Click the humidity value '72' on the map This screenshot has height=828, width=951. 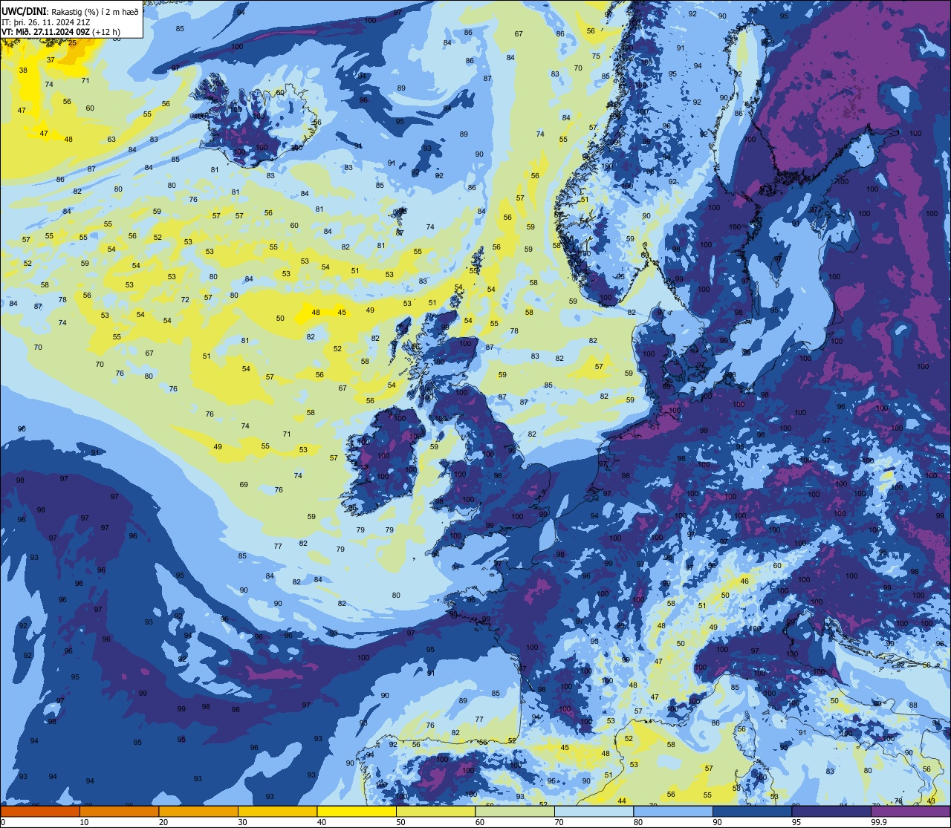pos(186,300)
